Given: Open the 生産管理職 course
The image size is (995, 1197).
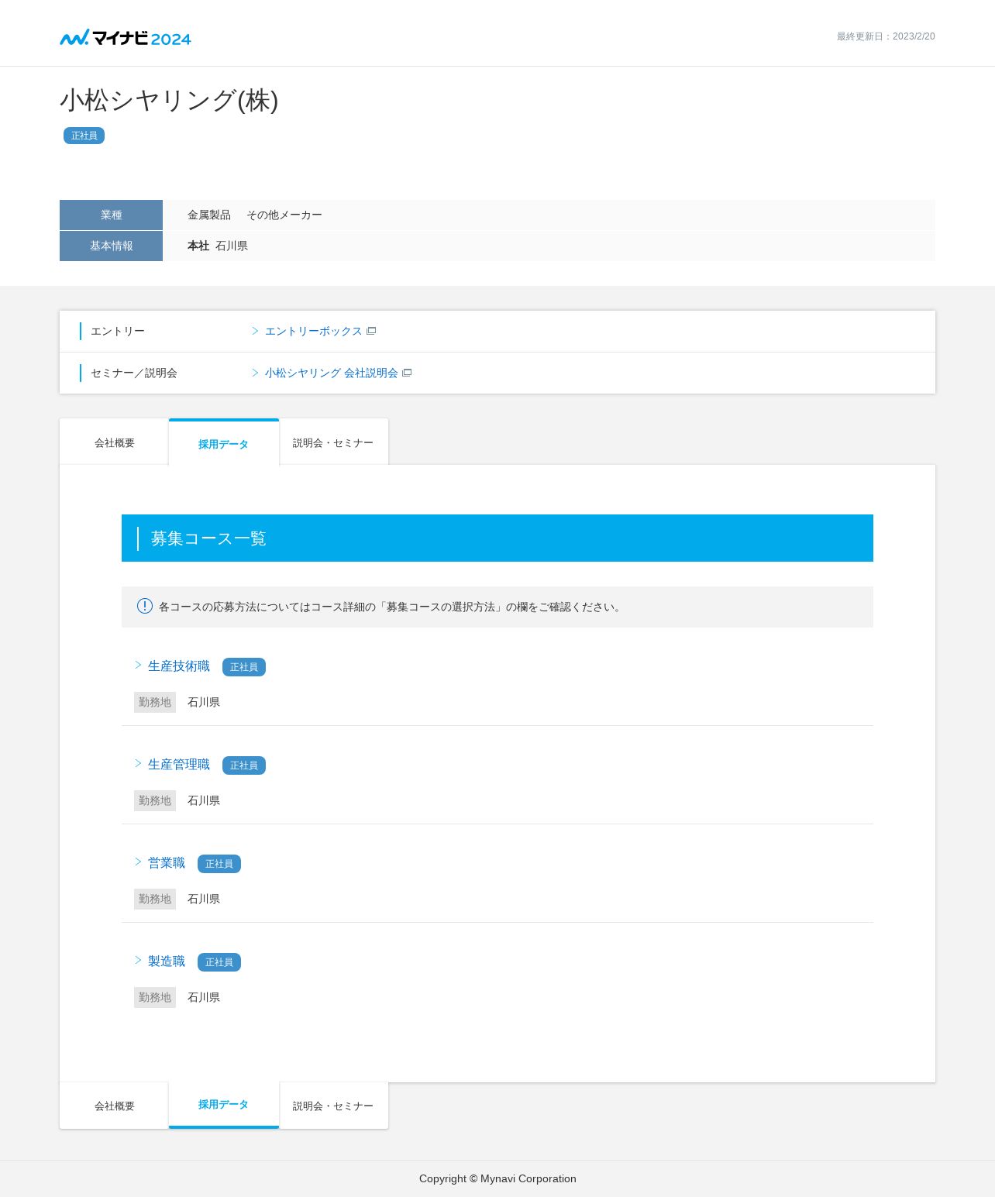Looking at the screenshot, I should coord(179,765).
